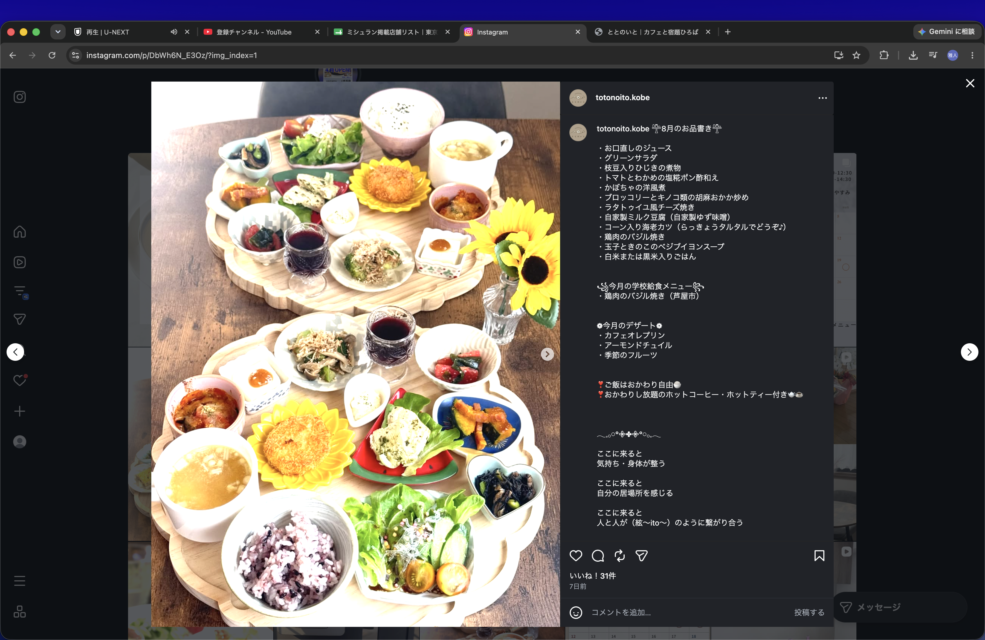Open Direct messages paper plane in sidebar

(x=19, y=319)
